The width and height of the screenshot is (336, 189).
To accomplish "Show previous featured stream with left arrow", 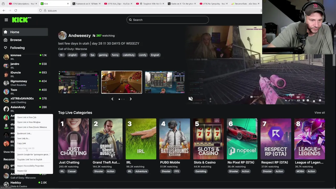I will [112, 99].
